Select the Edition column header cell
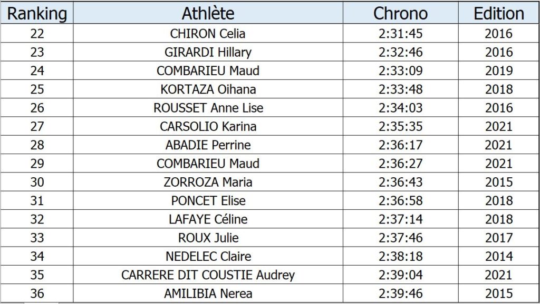 coord(499,13)
